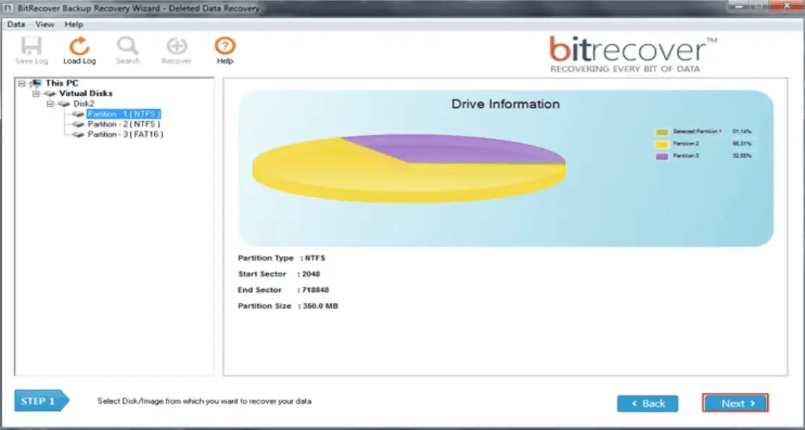Click the STEP 1 indicator
This screenshot has width=805, height=430.
[41, 401]
